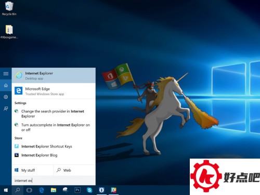The height and width of the screenshot is (195, 260).
Task: Open the Outlook icon on the taskbar
Action: [x=101, y=190]
